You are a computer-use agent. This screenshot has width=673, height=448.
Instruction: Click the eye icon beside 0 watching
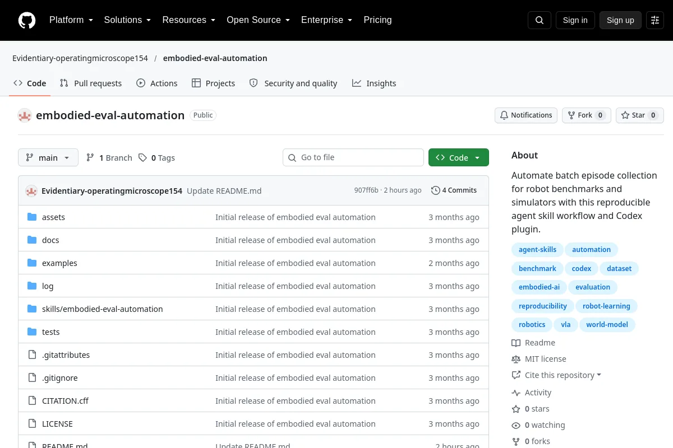click(x=516, y=425)
